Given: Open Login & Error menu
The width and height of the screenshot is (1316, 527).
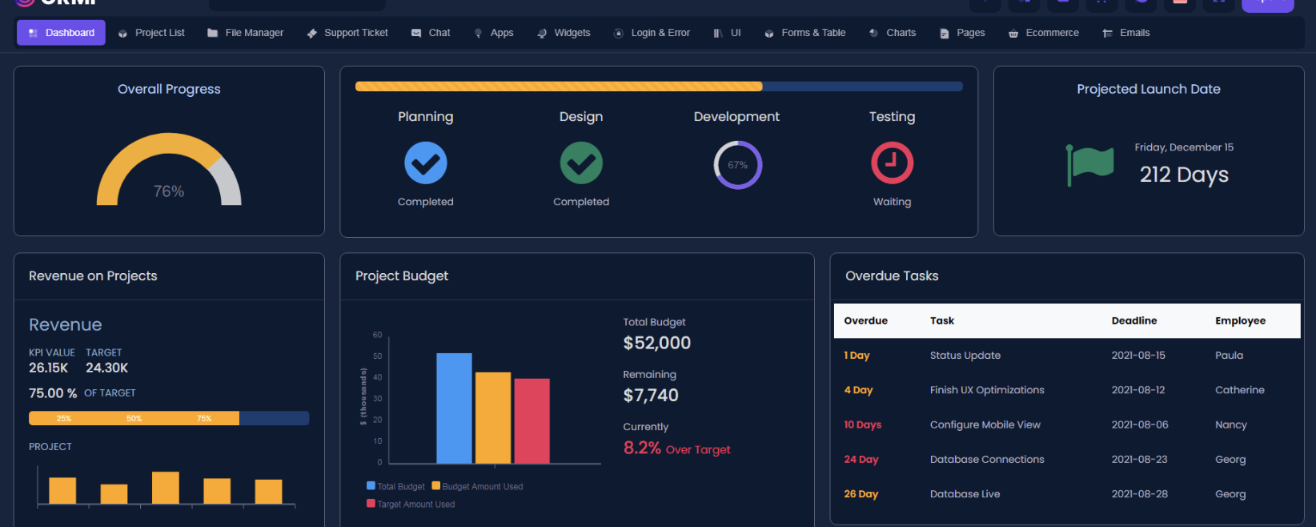Looking at the screenshot, I should pyautogui.click(x=652, y=33).
